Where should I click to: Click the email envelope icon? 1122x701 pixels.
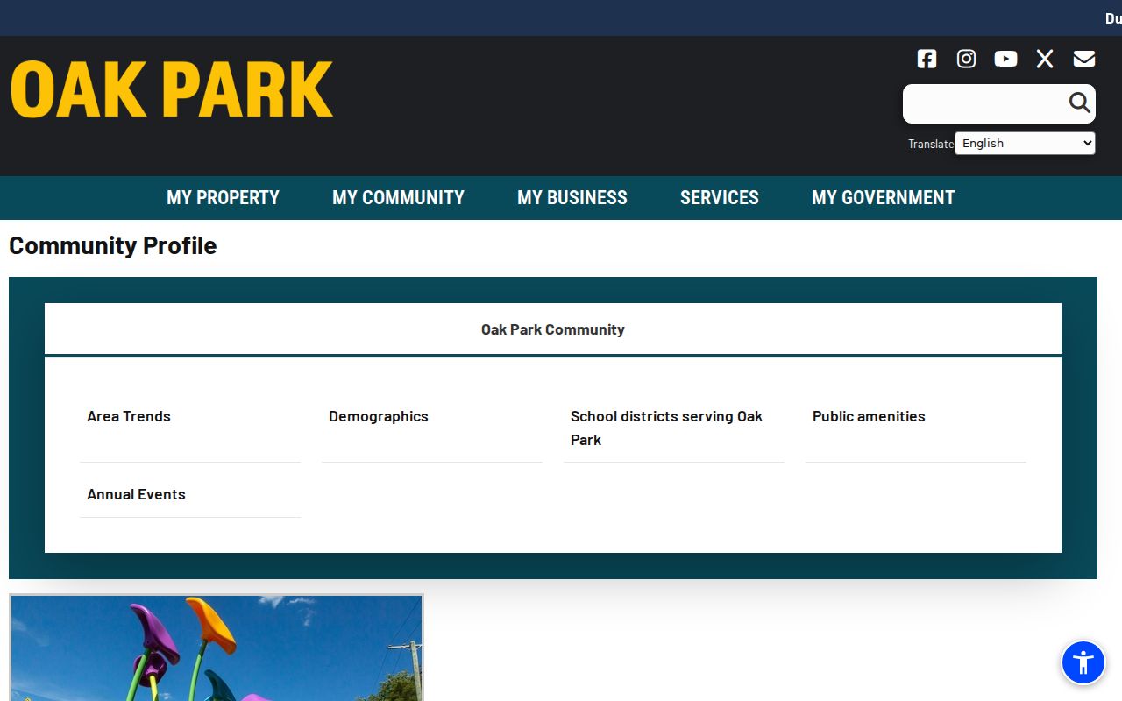coord(1084,59)
